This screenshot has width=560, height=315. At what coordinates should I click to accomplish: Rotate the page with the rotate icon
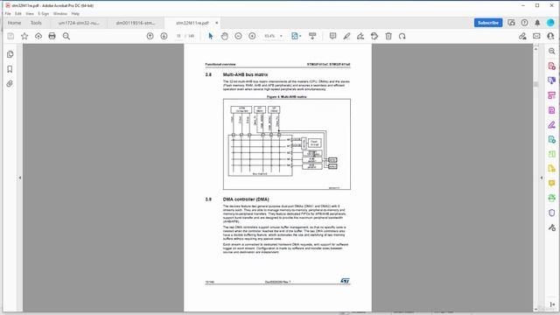click(x=402, y=36)
